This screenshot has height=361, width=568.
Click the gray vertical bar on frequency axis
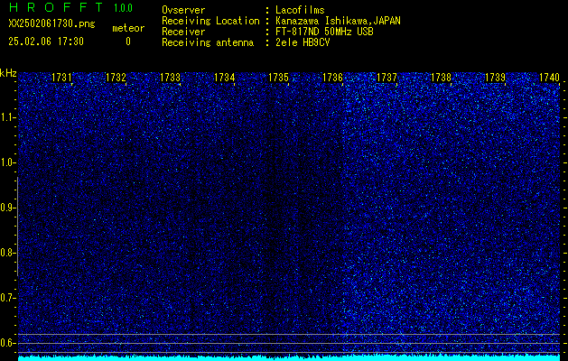(18, 227)
